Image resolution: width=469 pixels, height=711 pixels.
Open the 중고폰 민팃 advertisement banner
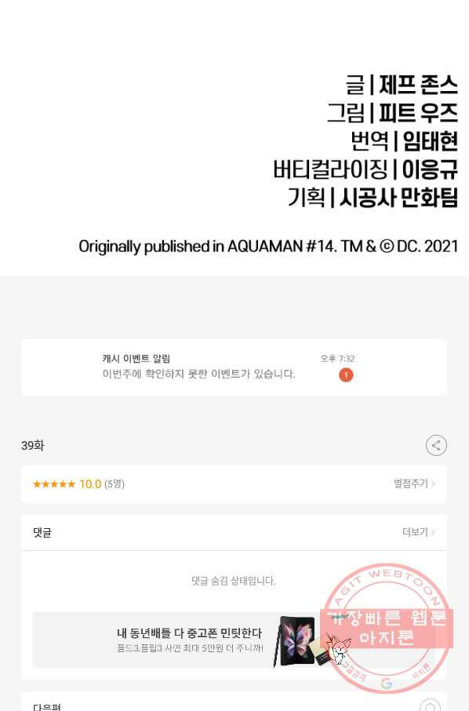234,640
